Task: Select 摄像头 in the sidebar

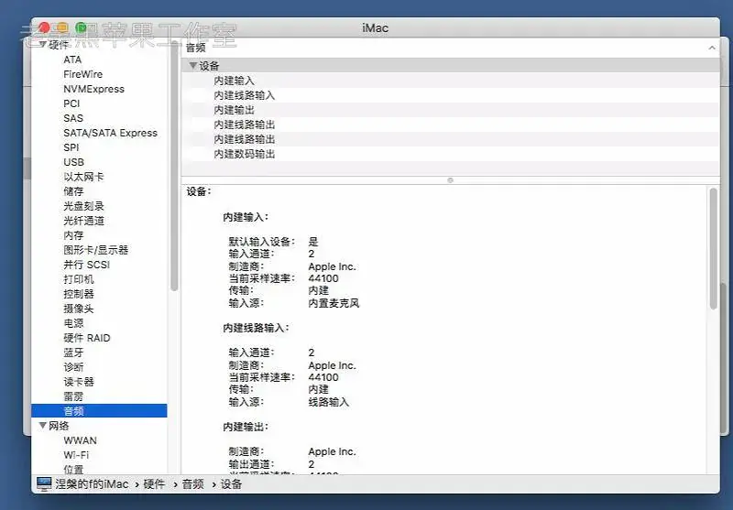Action: (79, 309)
